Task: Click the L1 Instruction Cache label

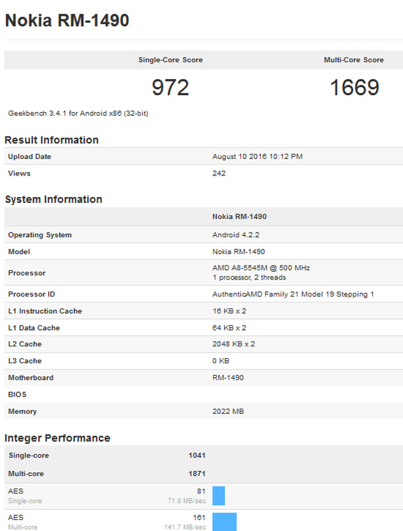Action: (45, 311)
